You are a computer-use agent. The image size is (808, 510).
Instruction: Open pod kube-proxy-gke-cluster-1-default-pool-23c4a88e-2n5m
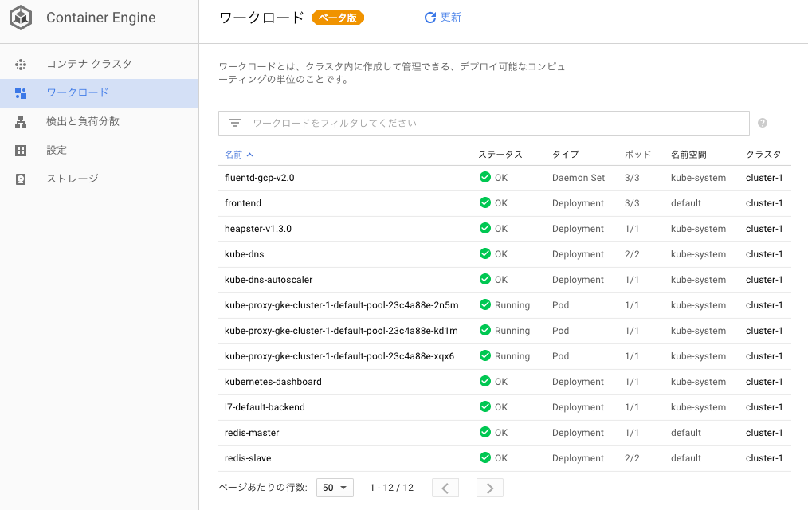[341, 305]
